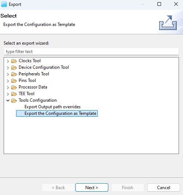
Task: Click the Peripherals Tool folder icon
Action: [x=14, y=74]
